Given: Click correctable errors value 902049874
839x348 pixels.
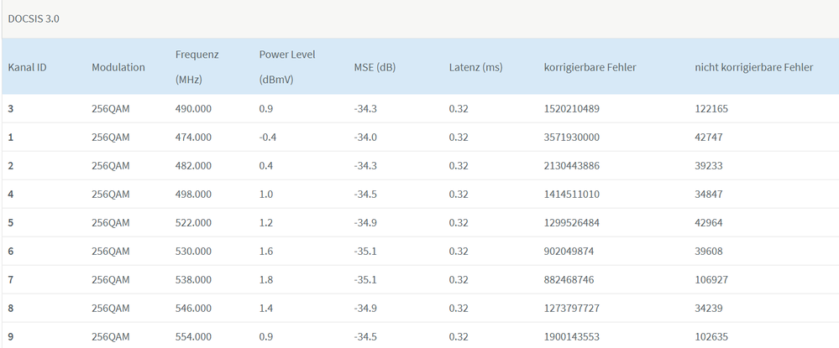Looking at the screenshot, I should coord(569,251).
